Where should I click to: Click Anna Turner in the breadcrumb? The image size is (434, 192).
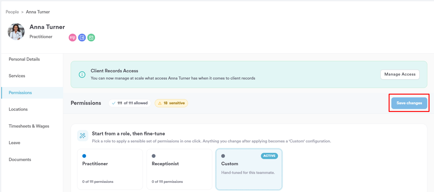tap(38, 12)
